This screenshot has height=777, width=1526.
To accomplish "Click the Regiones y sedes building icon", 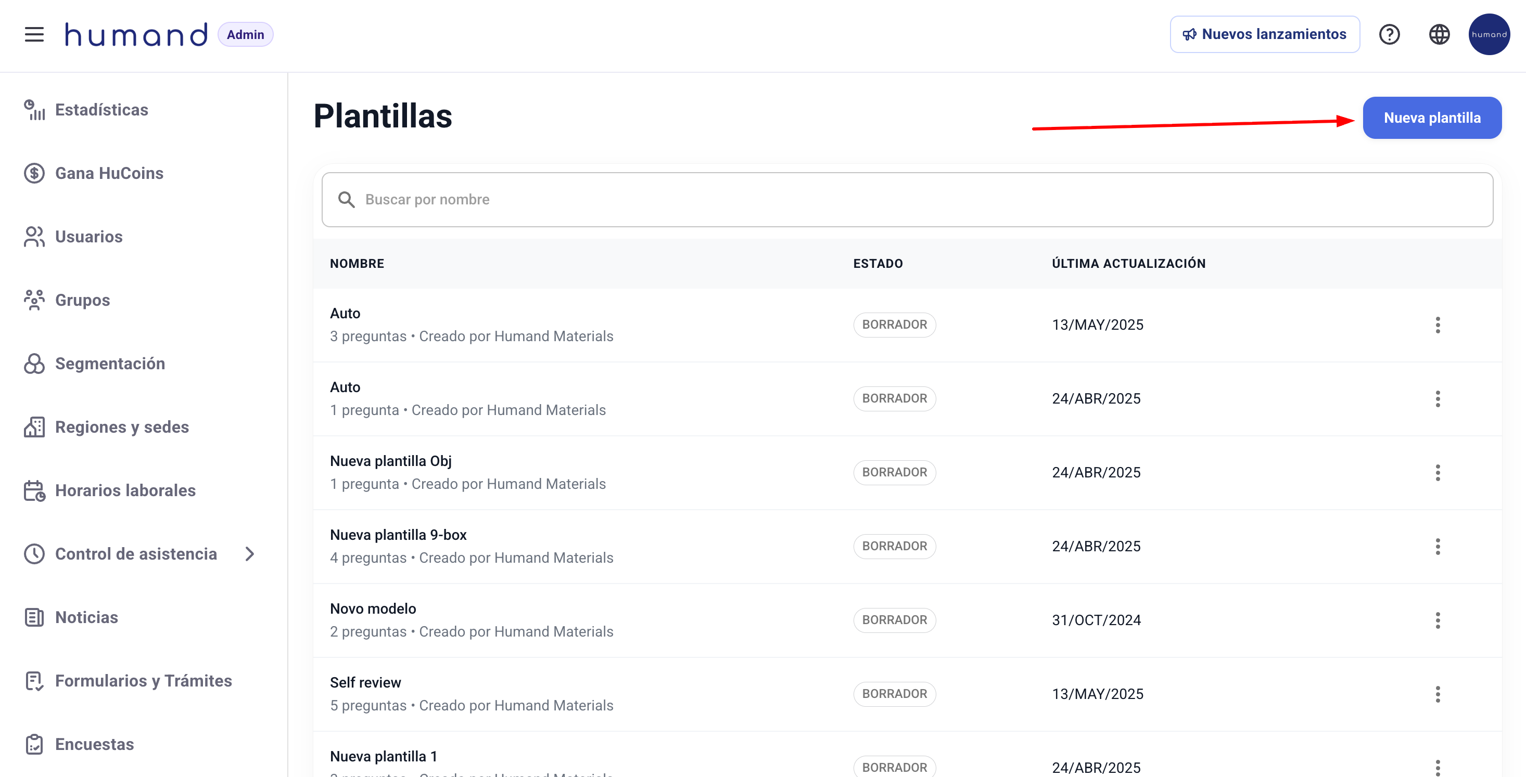I will [34, 428].
